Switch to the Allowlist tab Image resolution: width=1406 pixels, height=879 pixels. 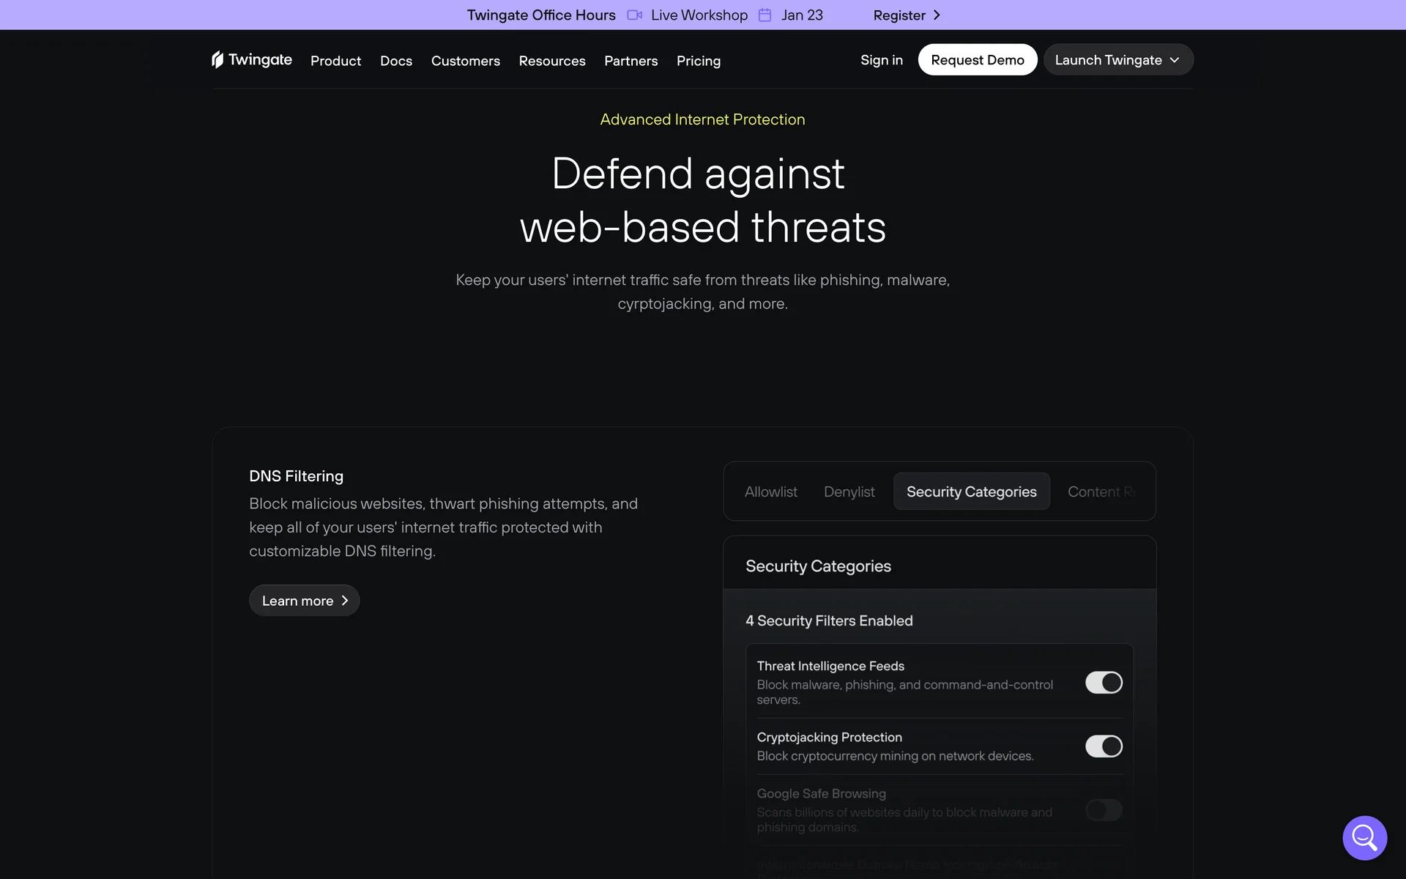tap(770, 492)
